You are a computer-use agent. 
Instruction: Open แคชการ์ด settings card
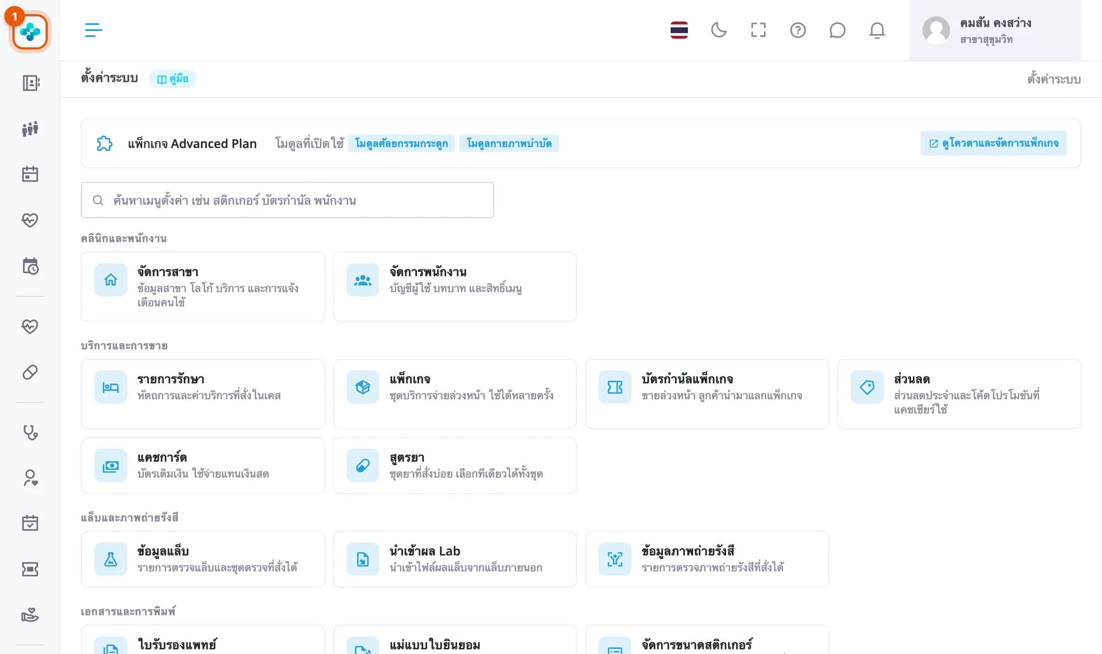coord(203,465)
